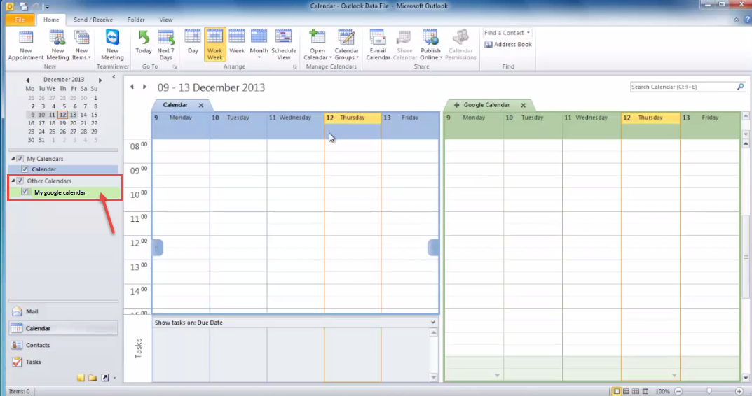The image size is (752, 396).
Task: Open the Folder ribbon tab
Action: tap(136, 20)
